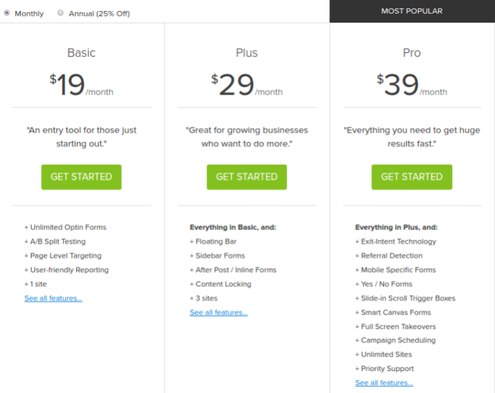The image size is (495, 393).
Task: Click the A/B Split Testing feature item
Action: (55, 242)
